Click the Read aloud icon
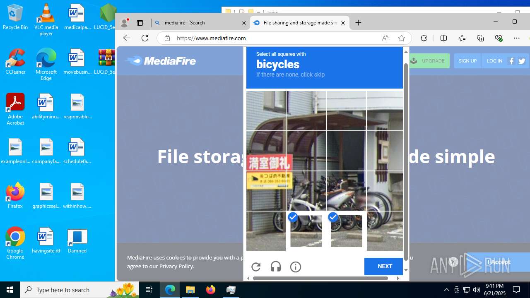 coord(385,38)
